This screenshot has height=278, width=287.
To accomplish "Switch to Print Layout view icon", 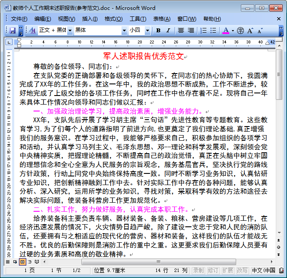I will 22,262.
